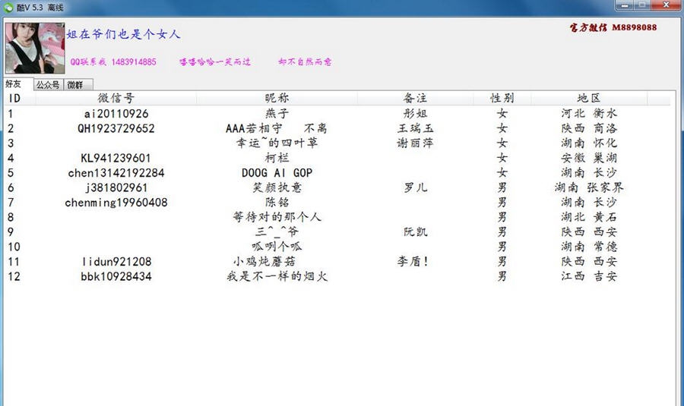Click the app icon in title bar

point(8,8)
